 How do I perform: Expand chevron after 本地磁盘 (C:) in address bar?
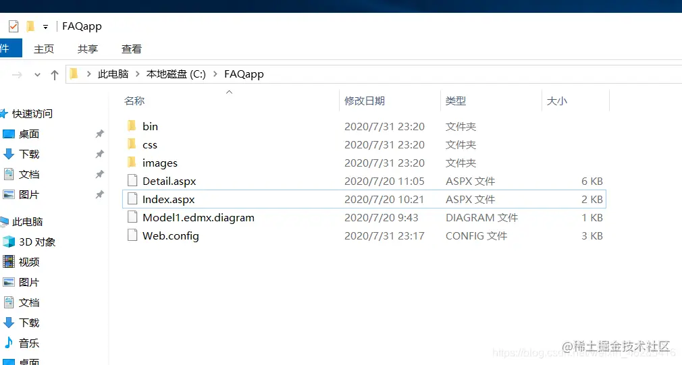(x=215, y=74)
